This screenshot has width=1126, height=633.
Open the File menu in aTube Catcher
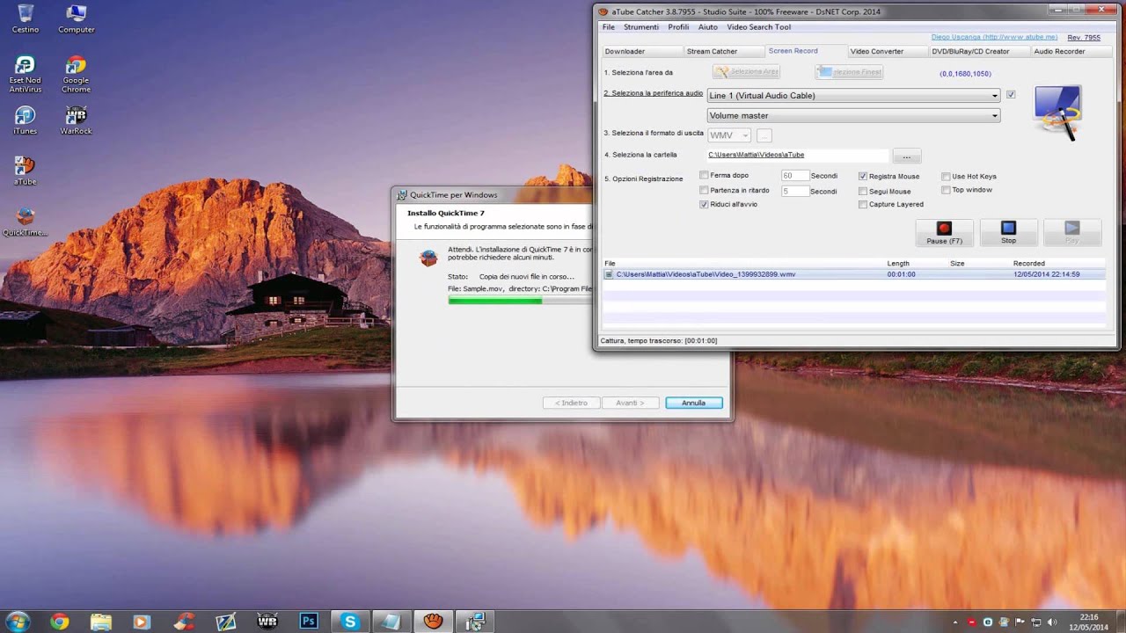point(609,27)
